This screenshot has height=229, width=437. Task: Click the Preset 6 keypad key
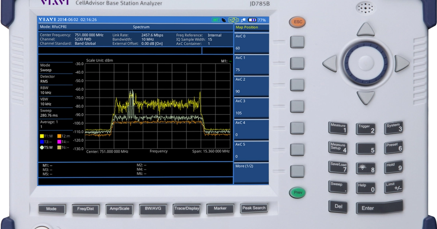coord(394,147)
